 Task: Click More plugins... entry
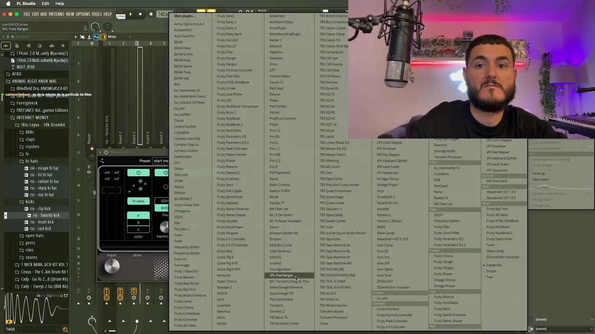point(185,16)
